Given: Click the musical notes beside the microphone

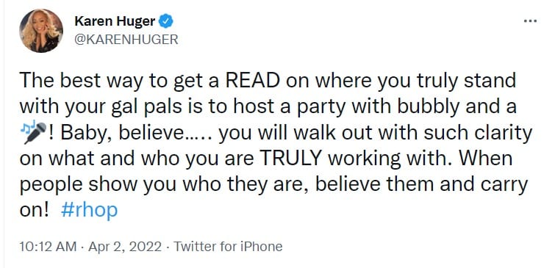Looking at the screenshot, I should click(26, 127).
